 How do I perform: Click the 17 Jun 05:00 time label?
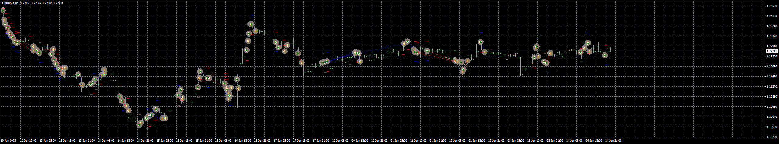coord(282,141)
